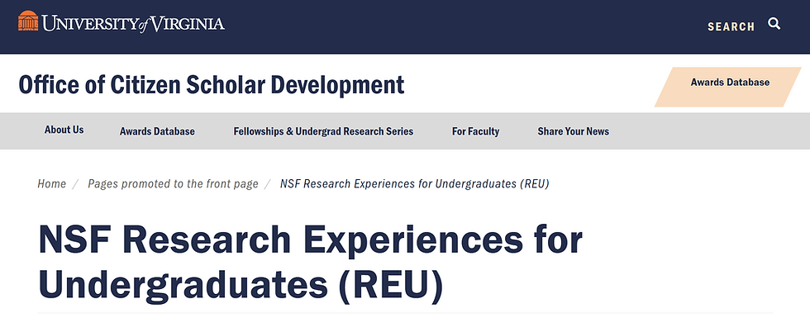Select Awards Database in the navigation bar

(x=157, y=131)
